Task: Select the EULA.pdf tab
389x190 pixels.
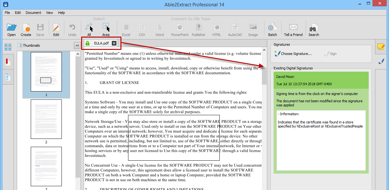Action: [x=101, y=43]
